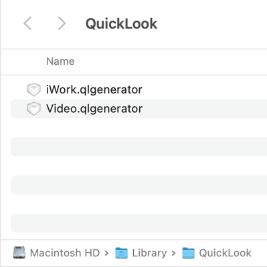Select the Video.qlgenerator plugin icon

pyautogui.click(x=33, y=109)
